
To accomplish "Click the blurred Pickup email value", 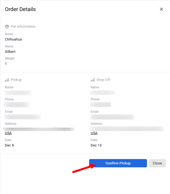I will click(x=23, y=117).
